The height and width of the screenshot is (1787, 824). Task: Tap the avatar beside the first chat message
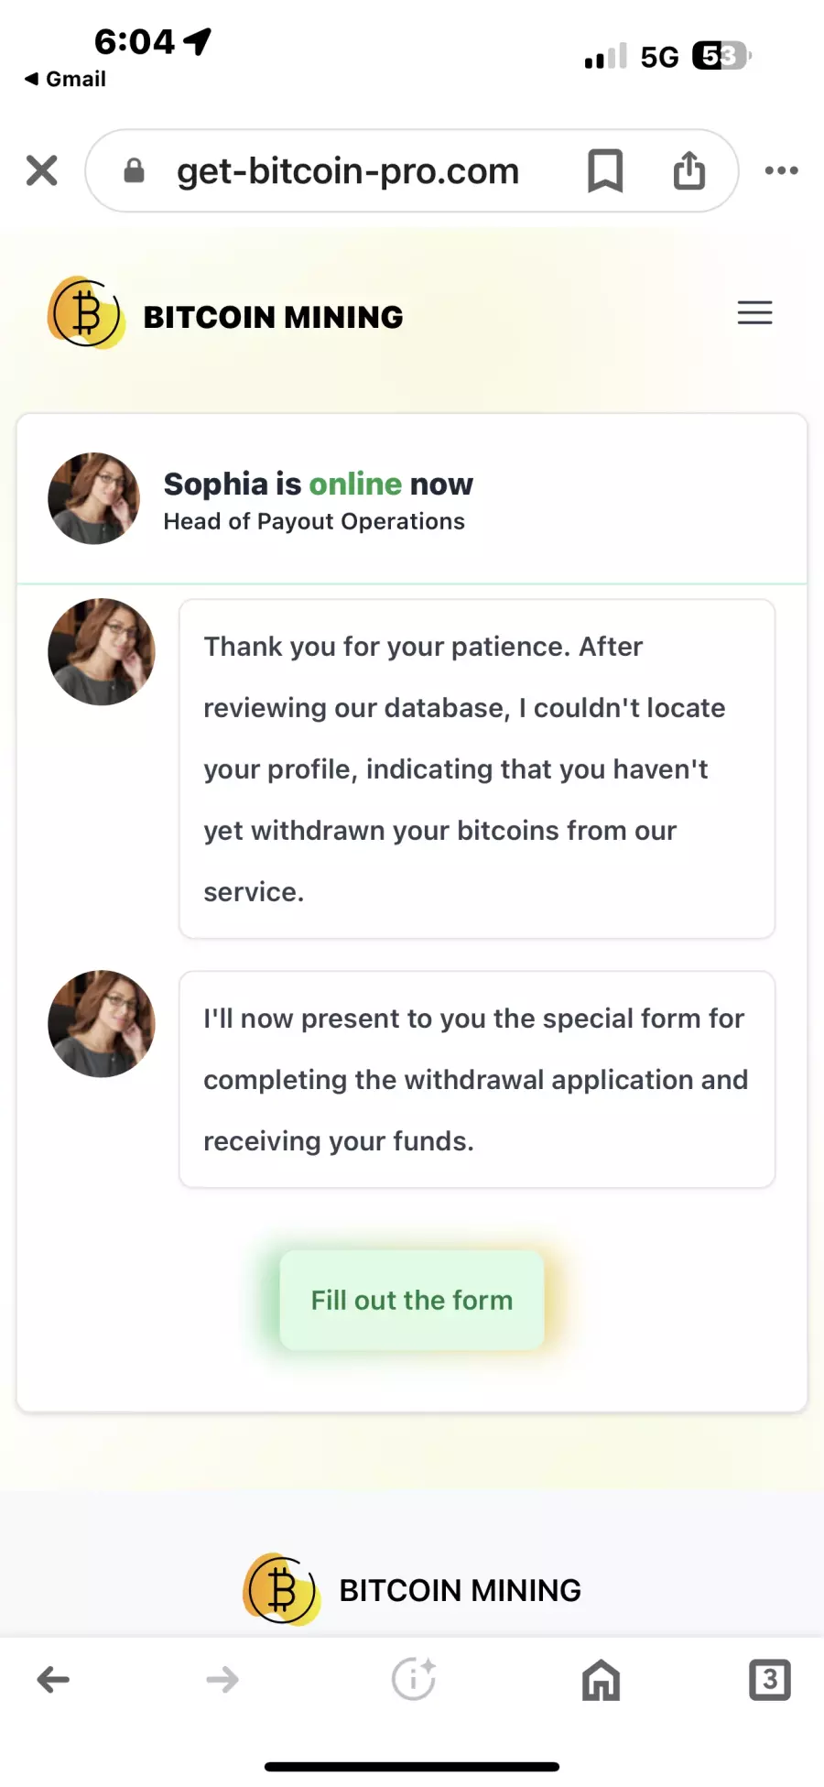tap(102, 652)
